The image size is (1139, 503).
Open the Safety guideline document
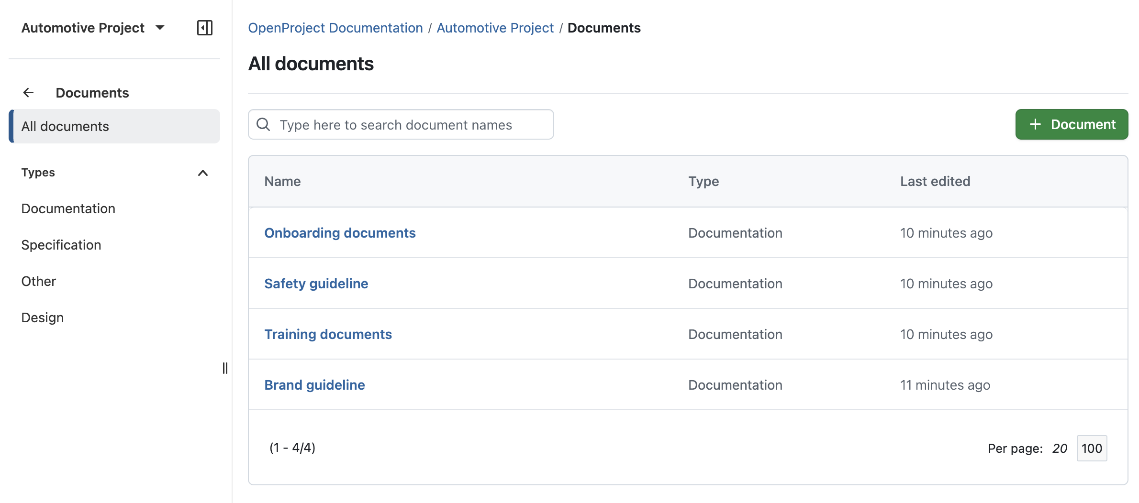pos(316,283)
